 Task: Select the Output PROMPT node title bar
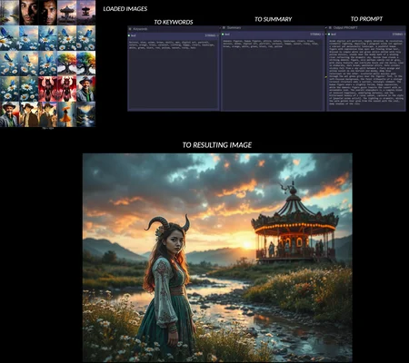[366, 28]
